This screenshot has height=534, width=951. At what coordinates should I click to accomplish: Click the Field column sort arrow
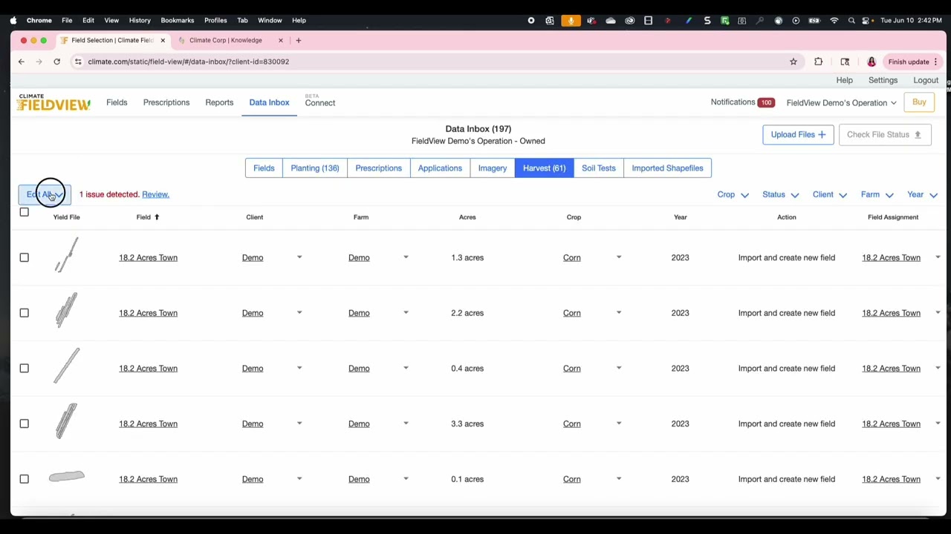point(157,217)
